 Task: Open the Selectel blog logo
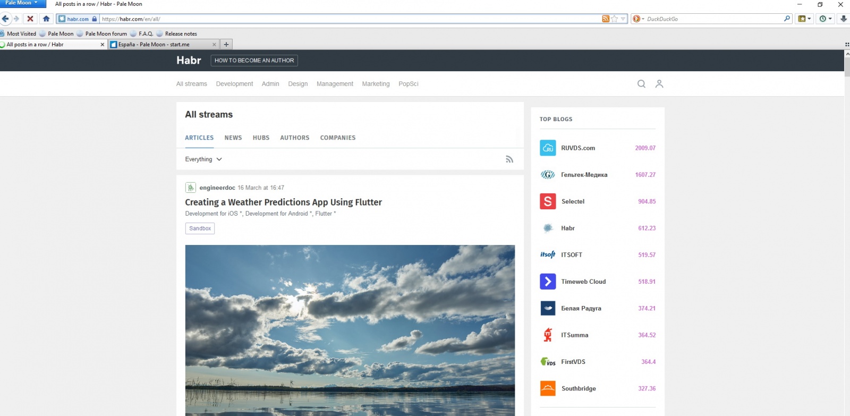[x=548, y=201]
